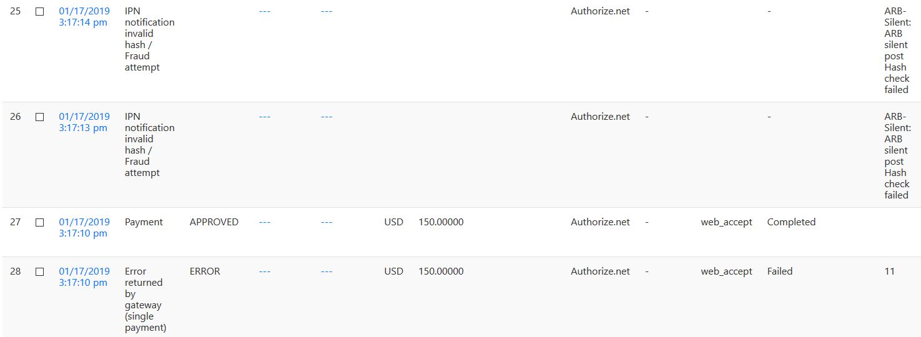The width and height of the screenshot is (921, 337).
Task: Click the APPROVED status text
Action: [214, 222]
